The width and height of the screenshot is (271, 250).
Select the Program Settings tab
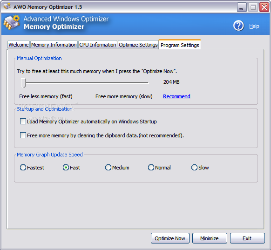(x=180, y=45)
